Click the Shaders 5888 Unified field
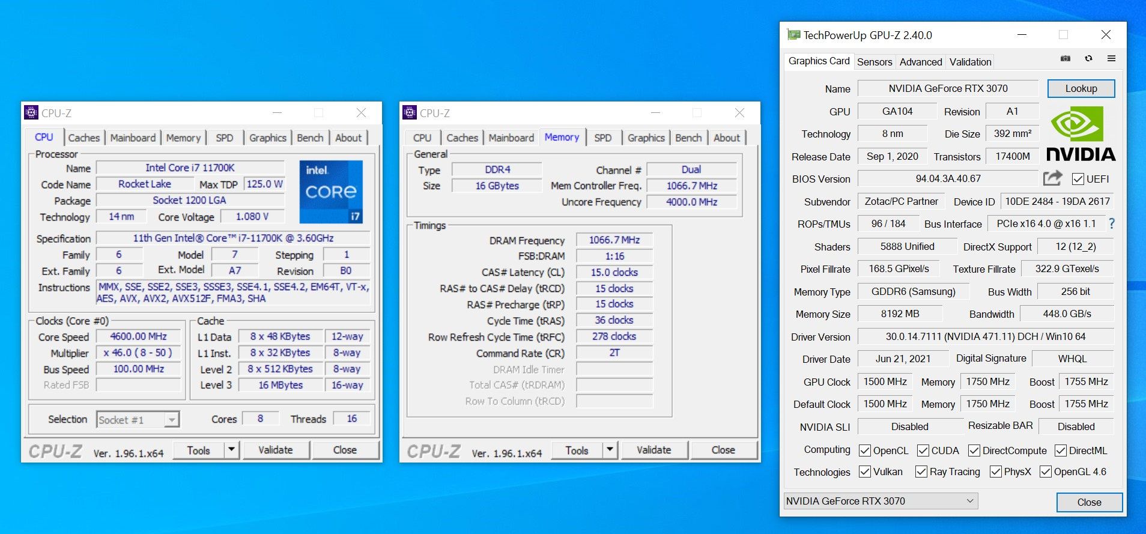This screenshot has width=1146, height=534. click(907, 246)
